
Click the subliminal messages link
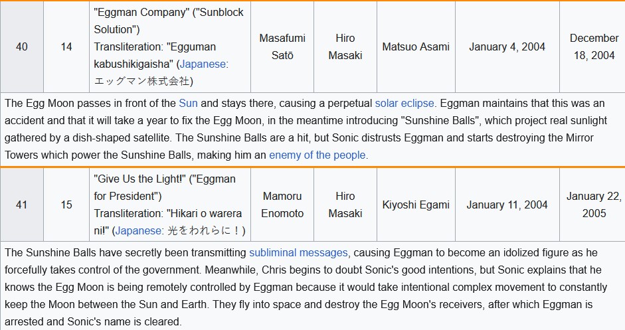coord(298,253)
